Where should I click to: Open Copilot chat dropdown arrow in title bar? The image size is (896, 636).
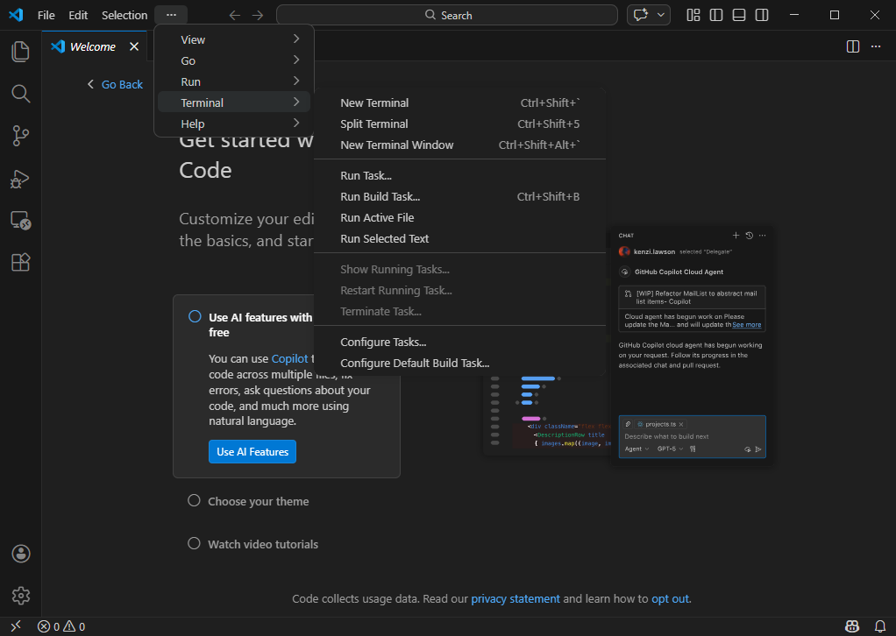[x=660, y=15]
